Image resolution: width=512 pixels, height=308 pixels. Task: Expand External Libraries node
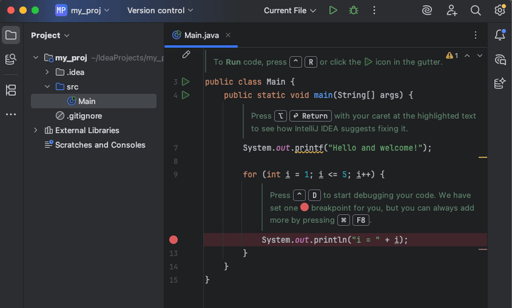point(36,130)
